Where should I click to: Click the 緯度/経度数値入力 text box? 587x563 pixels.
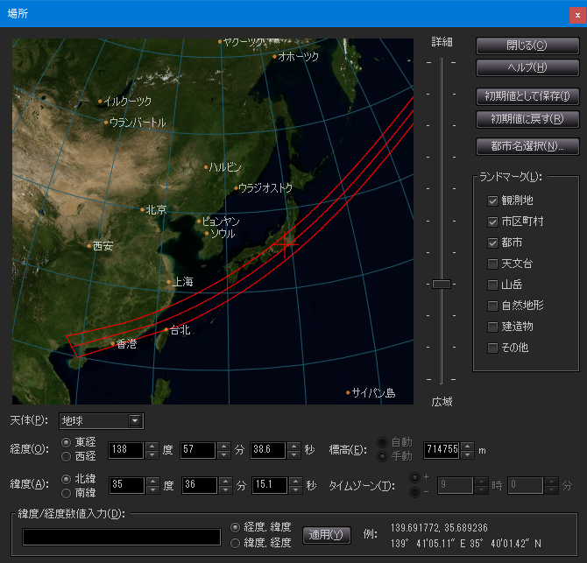122,537
